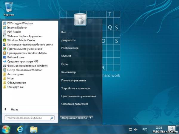Screen dimensions: 179x134
Task: Expand the Автозагрузка folder label
Action: [x=16, y=74]
